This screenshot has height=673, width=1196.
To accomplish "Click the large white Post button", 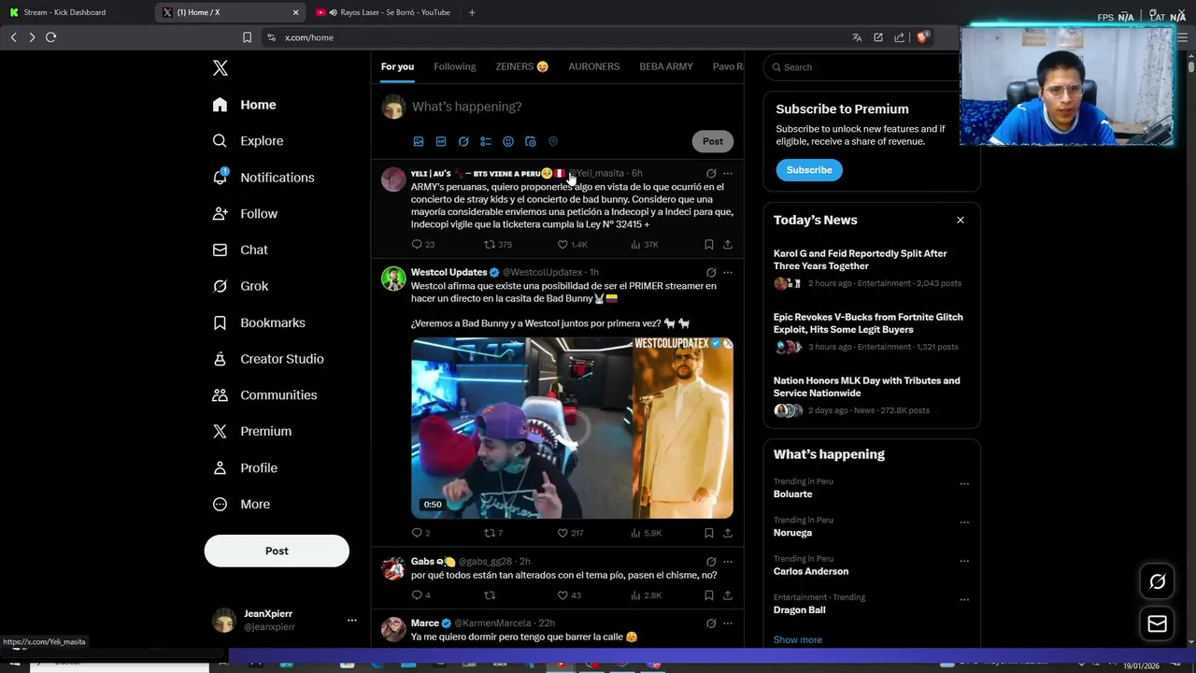I will point(277,551).
